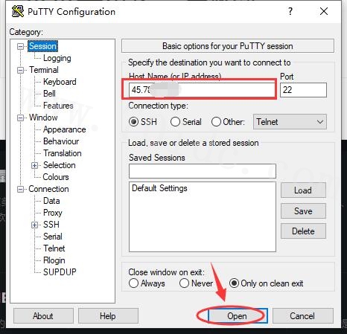Click the Host Name input field
The height and width of the screenshot is (334, 347).
tap(202, 90)
